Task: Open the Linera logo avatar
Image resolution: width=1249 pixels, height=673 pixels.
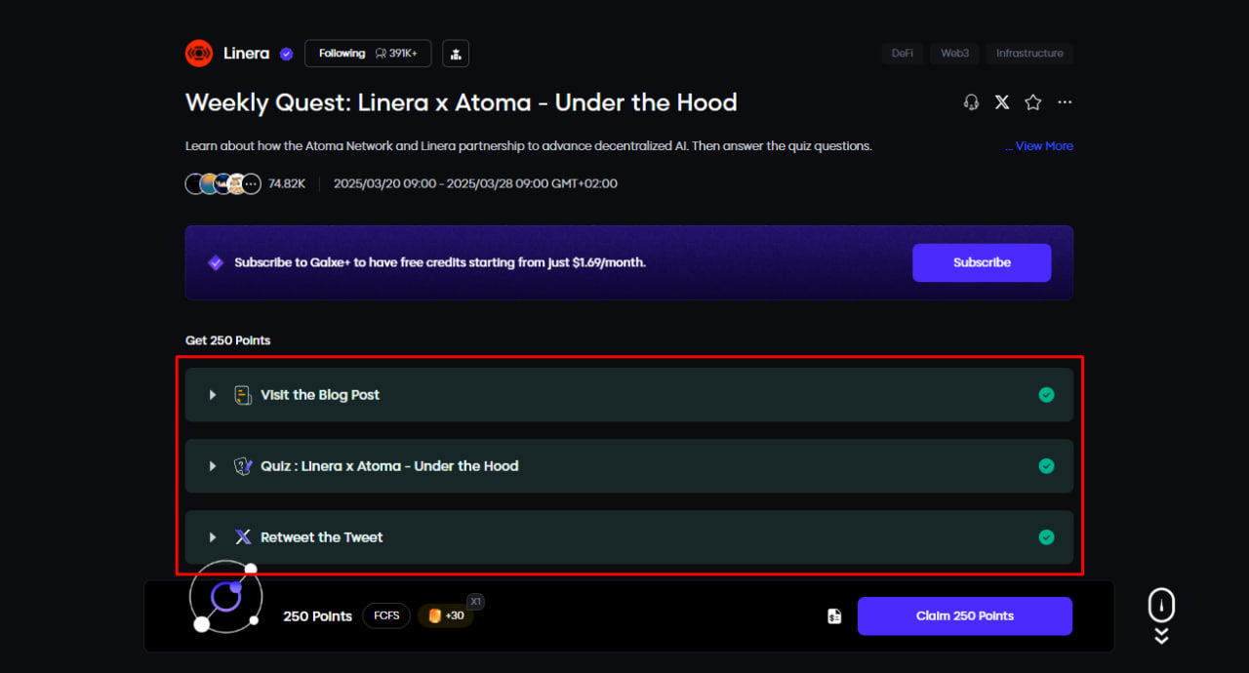Action: (199, 54)
